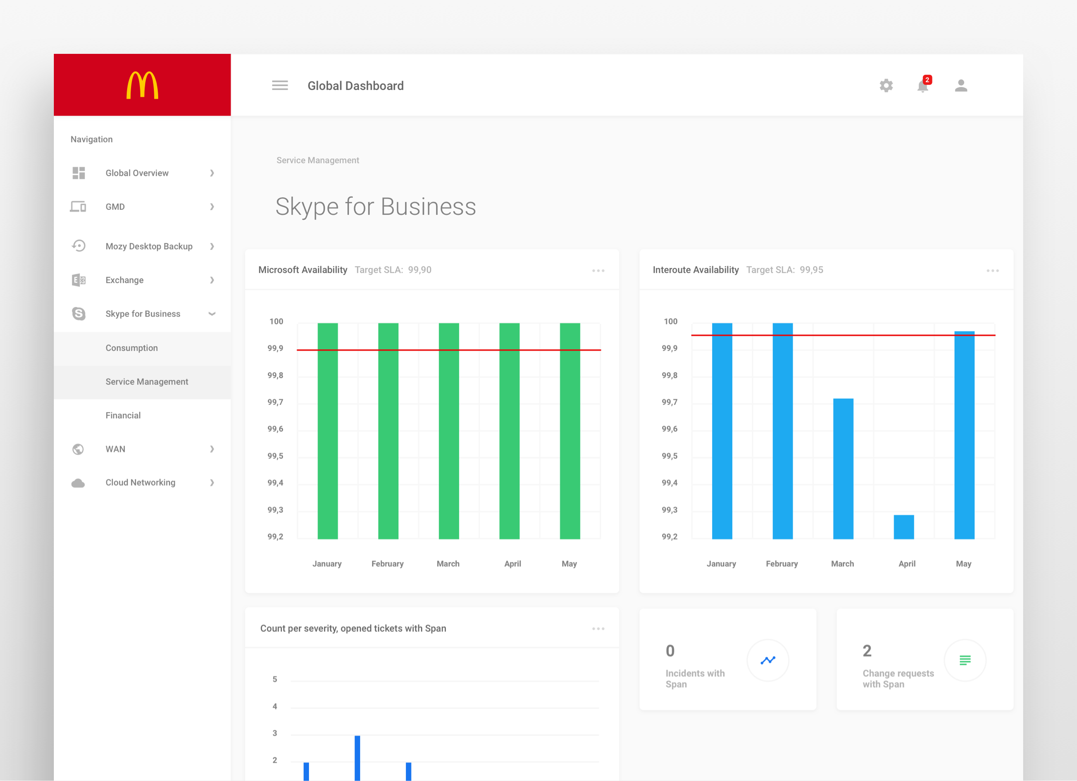Click Microsoft March green bar
This screenshot has width=1077, height=781.
449,431
